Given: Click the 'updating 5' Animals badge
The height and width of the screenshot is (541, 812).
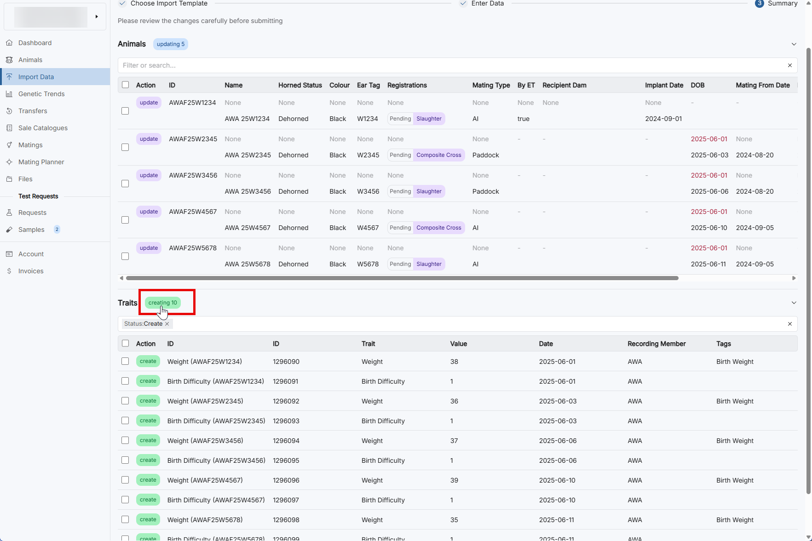Looking at the screenshot, I should pyautogui.click(x=170, y=44).
